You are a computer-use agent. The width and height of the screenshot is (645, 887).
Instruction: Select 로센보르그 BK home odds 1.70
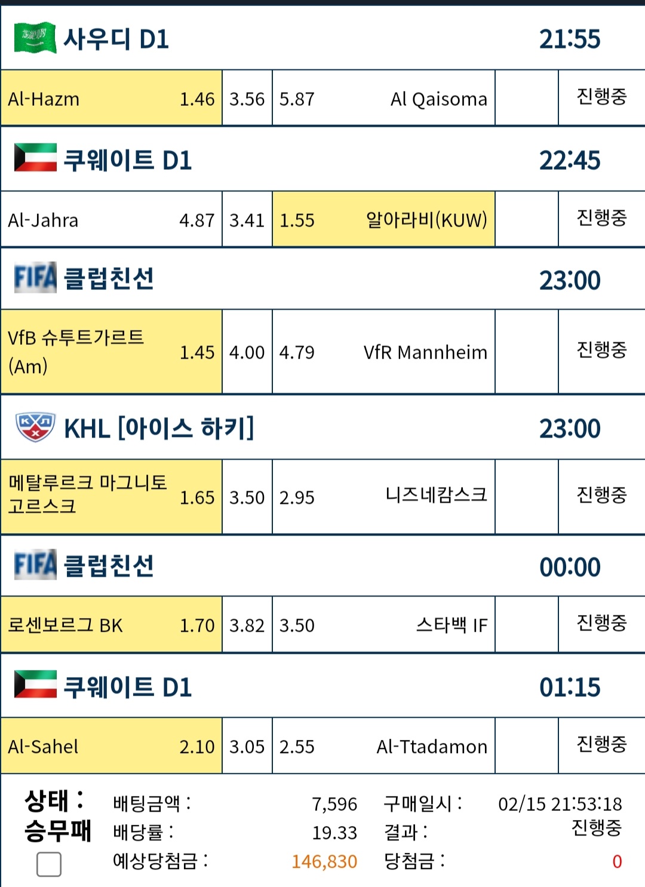coord(112,625)
